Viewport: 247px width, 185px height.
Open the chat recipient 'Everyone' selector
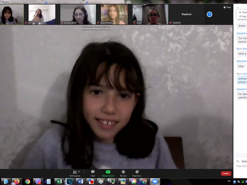[244, 161]
